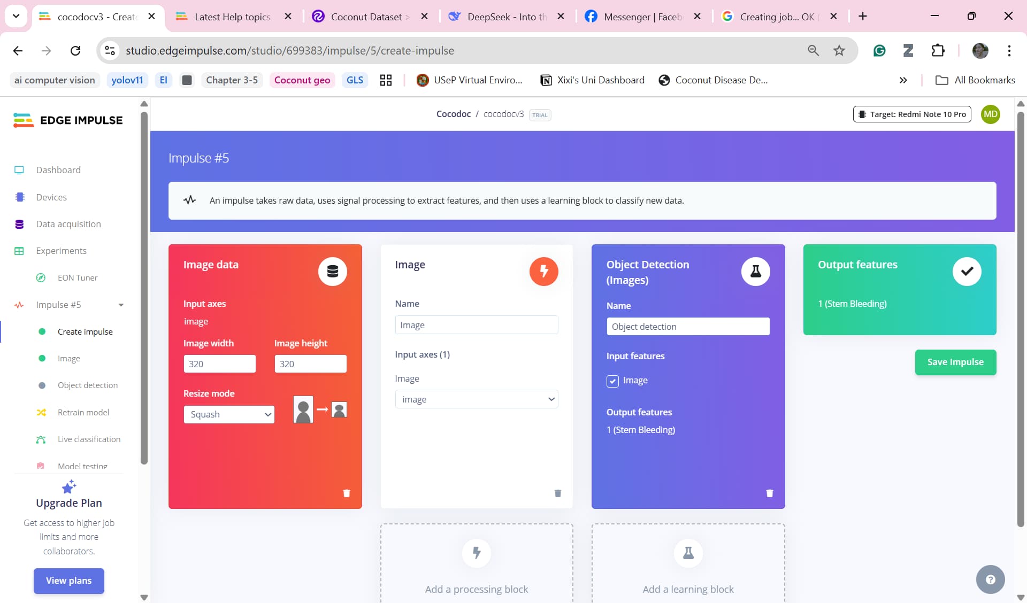1027x603 pixels.
Task: Uncheck the Image input features checkbox
Action: [x=612, y=381]
